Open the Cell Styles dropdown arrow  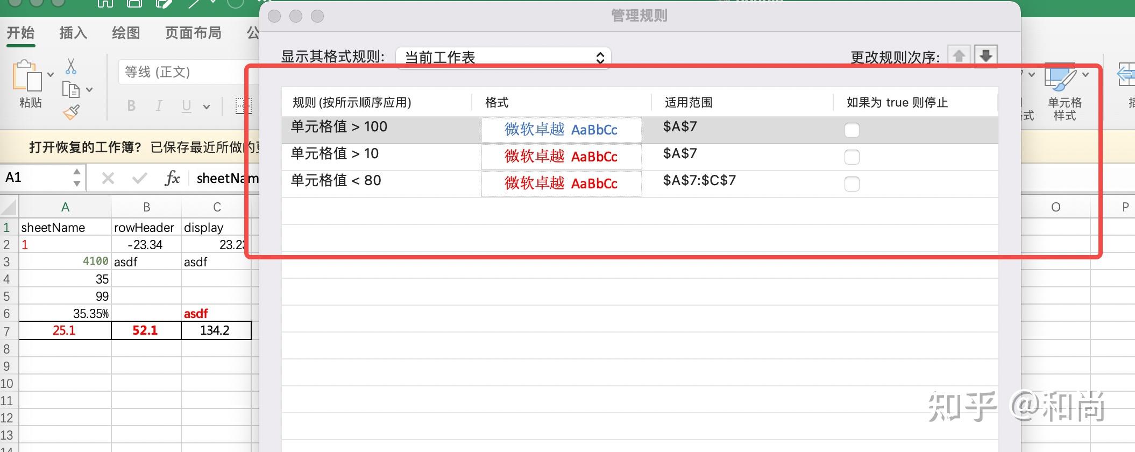coord(1086,75)
